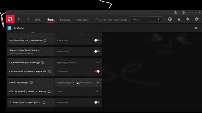Image resolution: width=202 pixels, height=113 pixels.
Task: Open the help question mark icon in title bar
Action: pyautogui.click(x=183, y=13)
